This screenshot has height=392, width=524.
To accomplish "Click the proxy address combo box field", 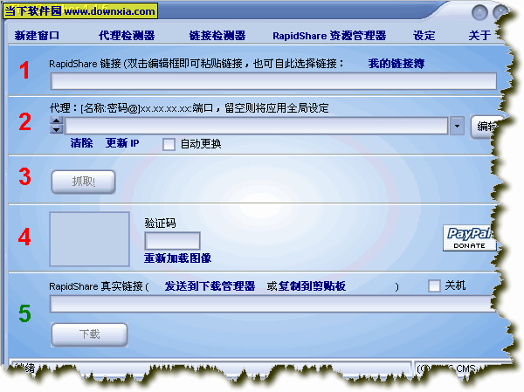I will 256,126.
